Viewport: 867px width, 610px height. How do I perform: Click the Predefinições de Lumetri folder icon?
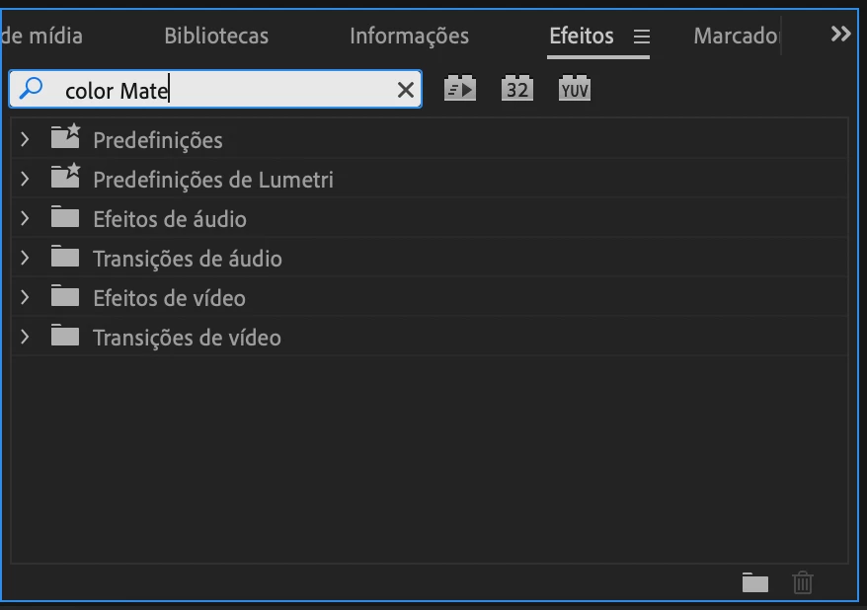point(65,177)
